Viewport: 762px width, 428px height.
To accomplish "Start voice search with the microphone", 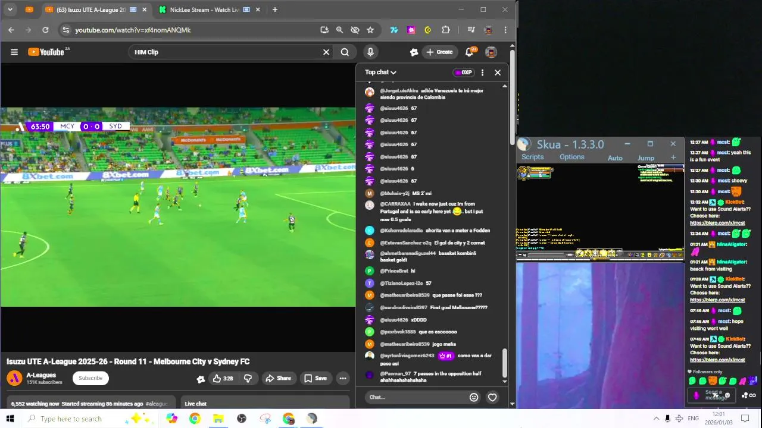I will (370, 52).
